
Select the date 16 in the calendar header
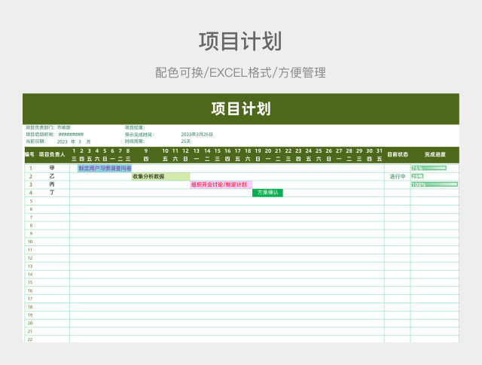click(x=227, y=151)
